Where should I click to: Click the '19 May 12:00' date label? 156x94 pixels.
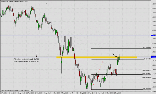coord(91,93)
